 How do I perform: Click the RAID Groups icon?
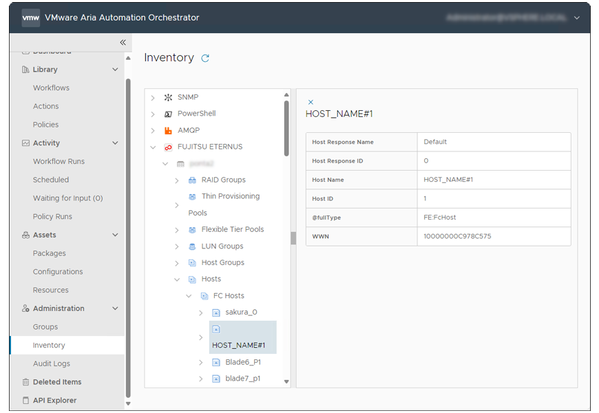[192, 180]
